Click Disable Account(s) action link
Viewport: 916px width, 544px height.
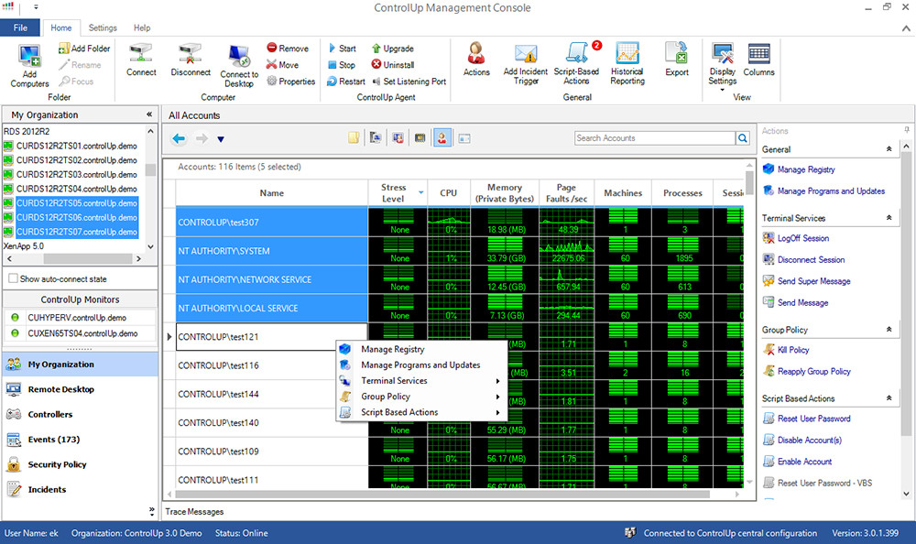click(809, 440)
